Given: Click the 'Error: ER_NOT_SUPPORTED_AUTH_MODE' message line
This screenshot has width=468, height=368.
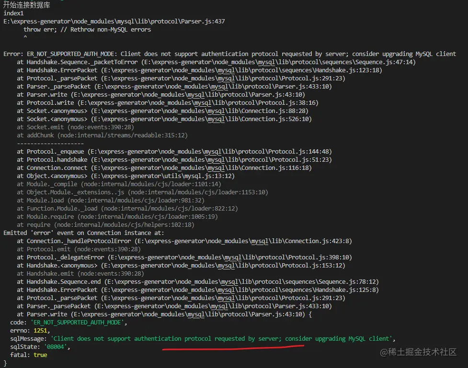Looking at the screenshot, I should [x=229, y=54].
